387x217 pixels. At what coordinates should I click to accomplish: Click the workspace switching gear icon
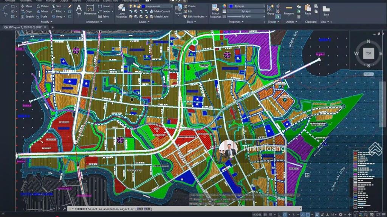(341, 214)
